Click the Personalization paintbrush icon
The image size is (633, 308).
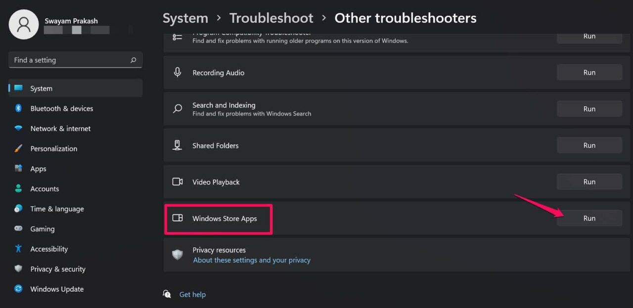18,149
